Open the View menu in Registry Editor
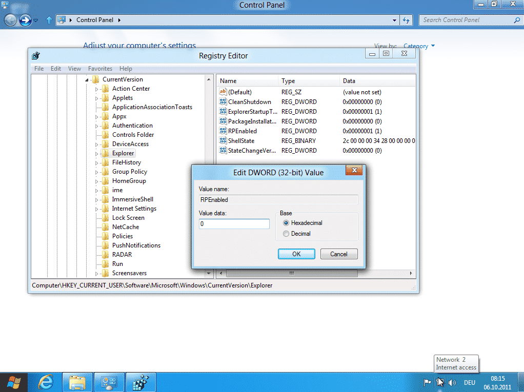 74,69
